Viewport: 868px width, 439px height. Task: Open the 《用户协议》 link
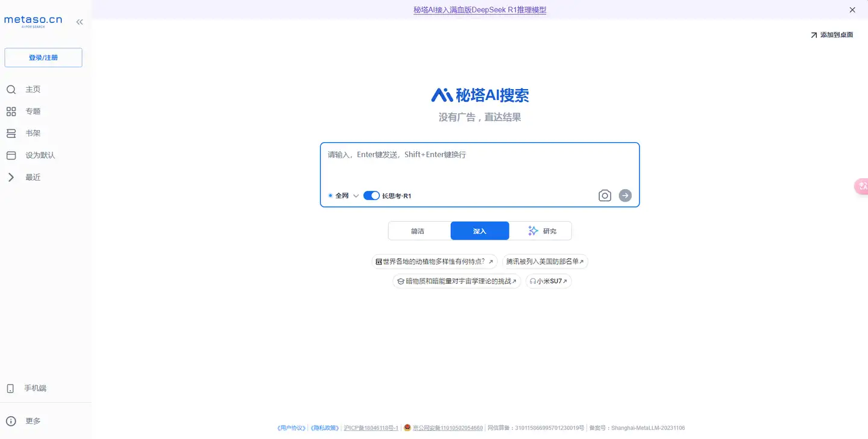[291, 428]
